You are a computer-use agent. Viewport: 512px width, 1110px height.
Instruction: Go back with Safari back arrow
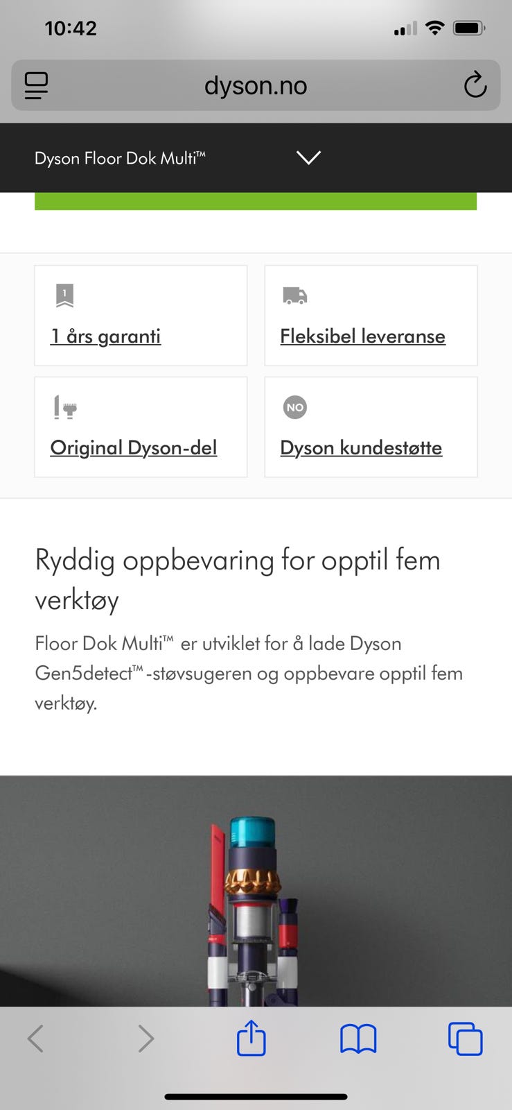click(x=35, y=1039)
